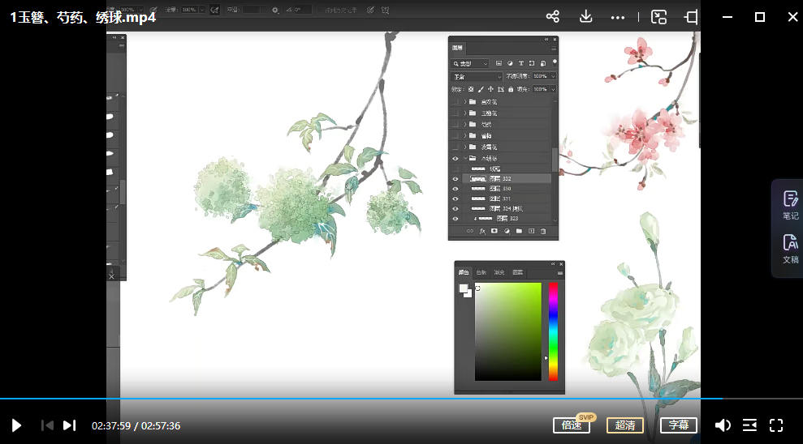Play the video
Image resolution: width=803 pixels, height=444 pixels.
16,425
